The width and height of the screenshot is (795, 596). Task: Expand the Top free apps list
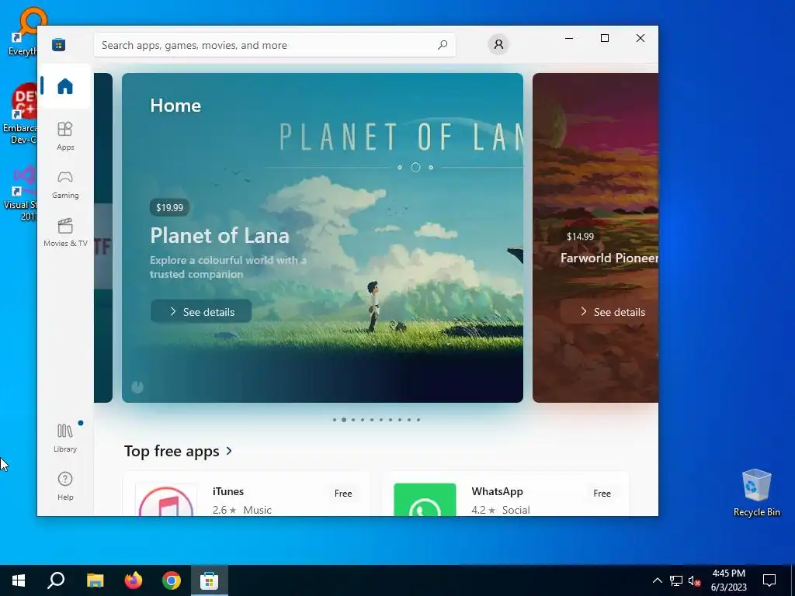[179, 451]
